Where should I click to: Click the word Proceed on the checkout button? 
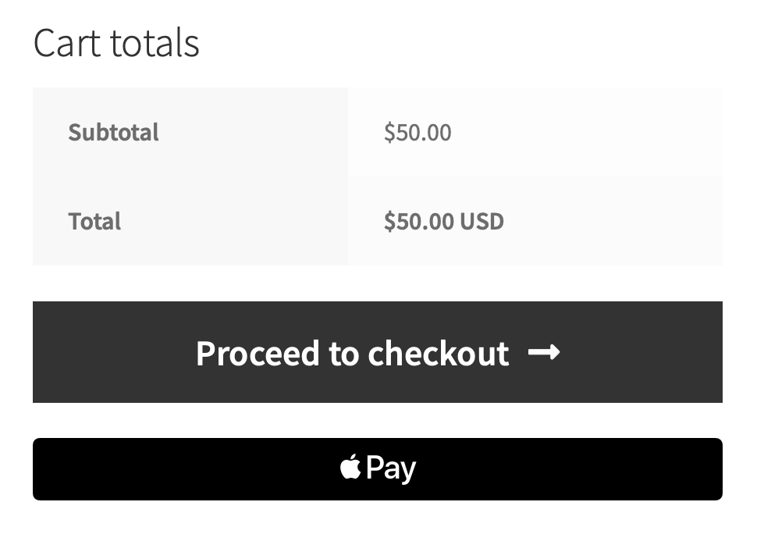pos(258,354)
